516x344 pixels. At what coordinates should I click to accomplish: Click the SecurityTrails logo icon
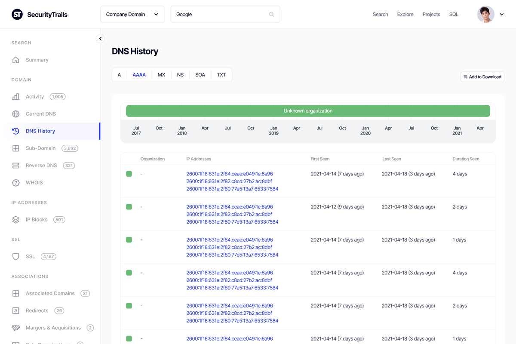pyautogui.click(x=17, y=15)
